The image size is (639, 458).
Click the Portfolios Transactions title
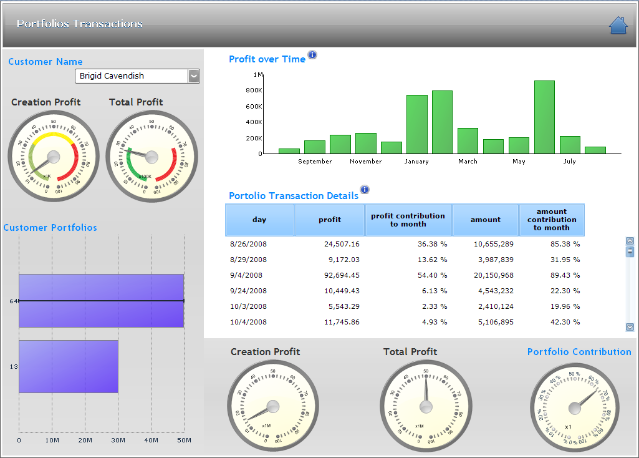coord(79,24)
